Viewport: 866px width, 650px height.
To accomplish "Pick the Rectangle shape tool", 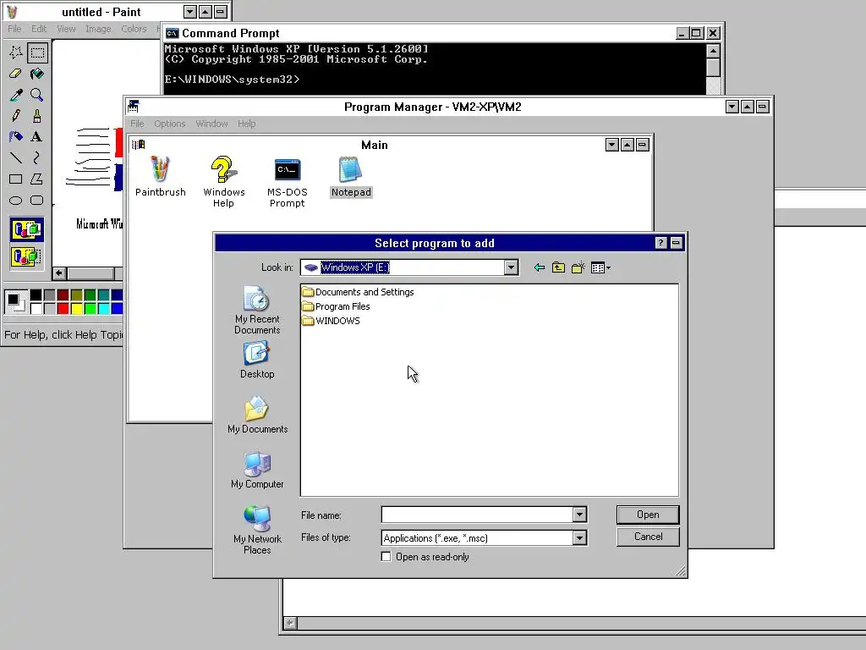I will click(15, 179).
